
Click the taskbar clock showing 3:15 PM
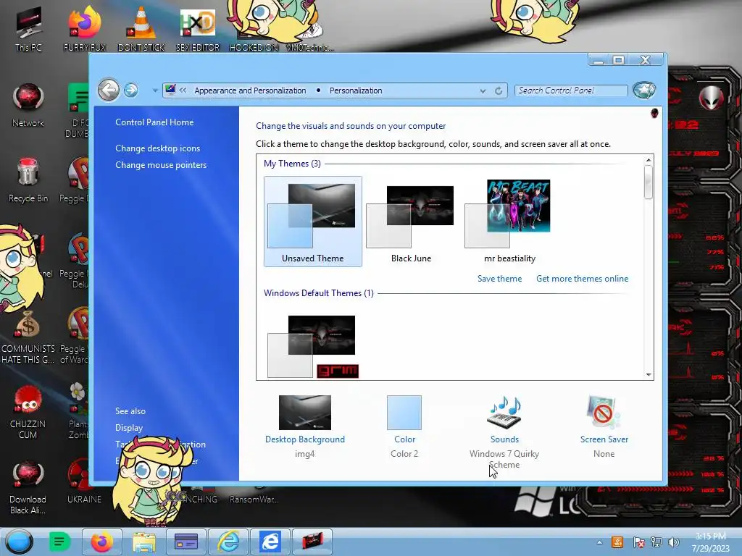coord(710,542)
